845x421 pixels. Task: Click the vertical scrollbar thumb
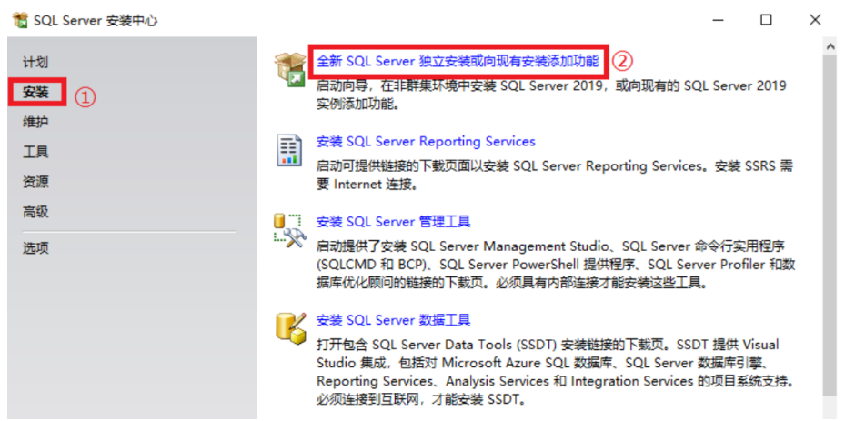(830, 226)
